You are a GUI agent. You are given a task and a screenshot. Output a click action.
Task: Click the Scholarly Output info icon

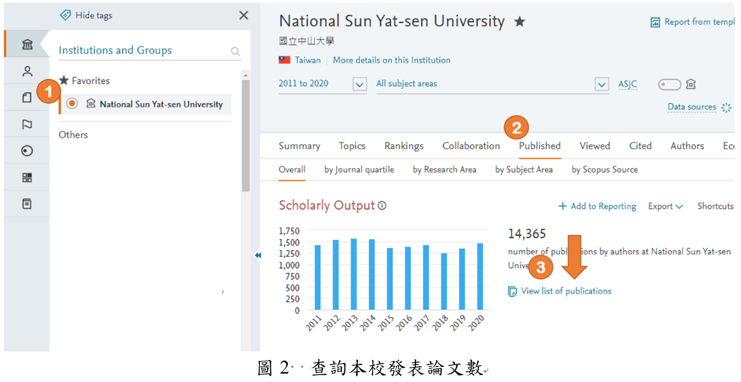[x=382, y=206]
